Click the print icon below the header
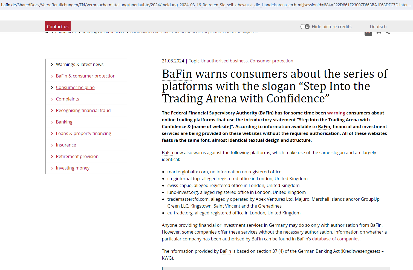This screenshot has height=270, width=413. pos(379,33)
